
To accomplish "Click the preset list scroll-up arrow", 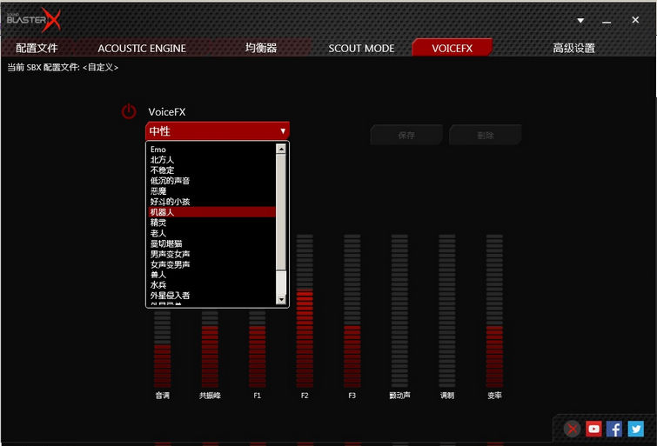I will tap(281, 149).
